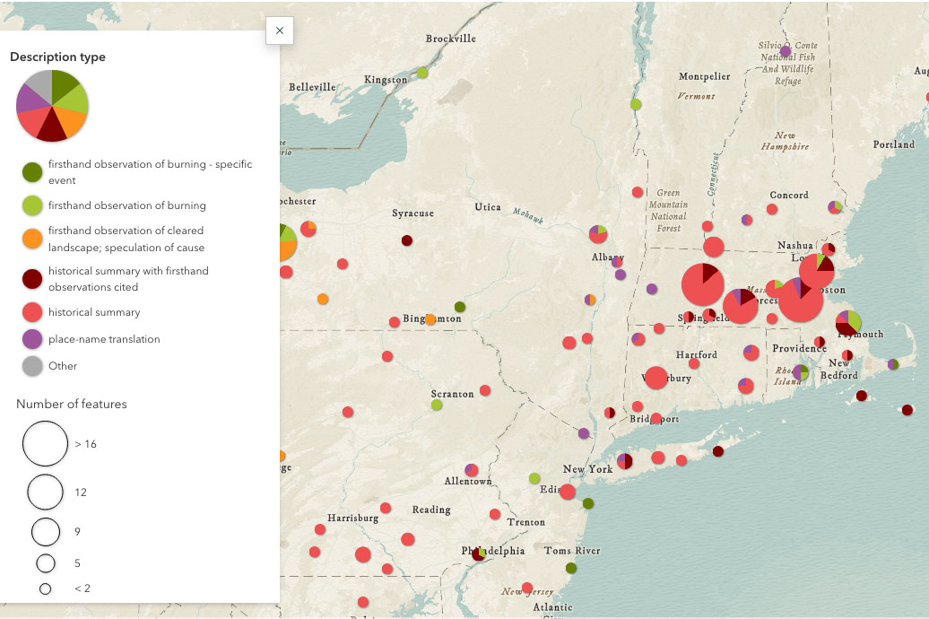This screenshot has height=619, width=929.
Task: Click the pie chart marker at Plymouth
Action: pos(848,322)
